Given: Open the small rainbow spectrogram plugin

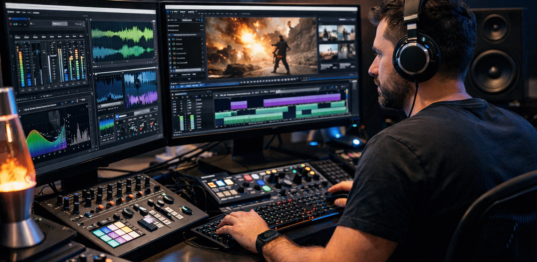Looking at the screenshot, I should point(106,125).
